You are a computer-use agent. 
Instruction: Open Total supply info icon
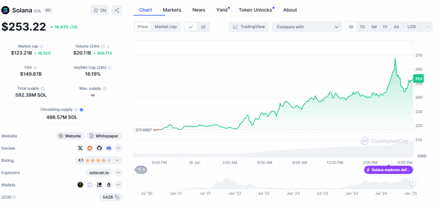42,88
